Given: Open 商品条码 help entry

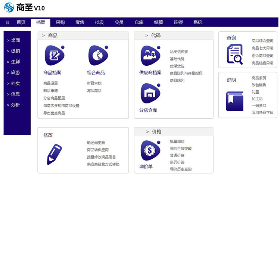Looking at the screenshot, I should pyautogui.click(x=259, y=78).
